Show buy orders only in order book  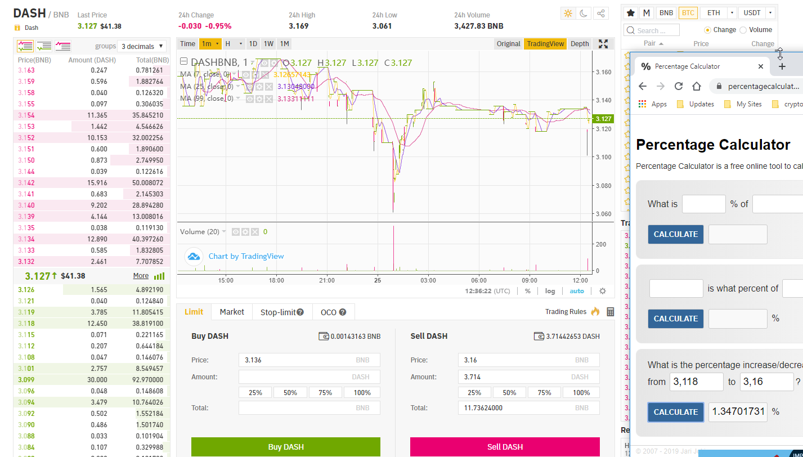click(44, 46)
